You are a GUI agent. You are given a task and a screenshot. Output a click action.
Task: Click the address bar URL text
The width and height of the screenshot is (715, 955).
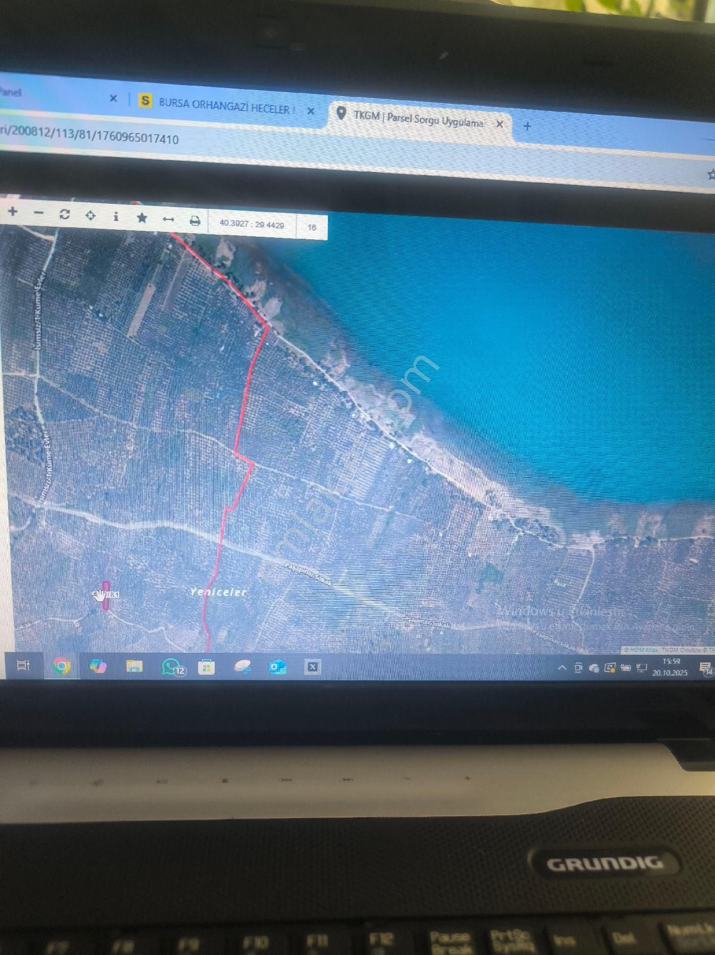tap(89, 135)
